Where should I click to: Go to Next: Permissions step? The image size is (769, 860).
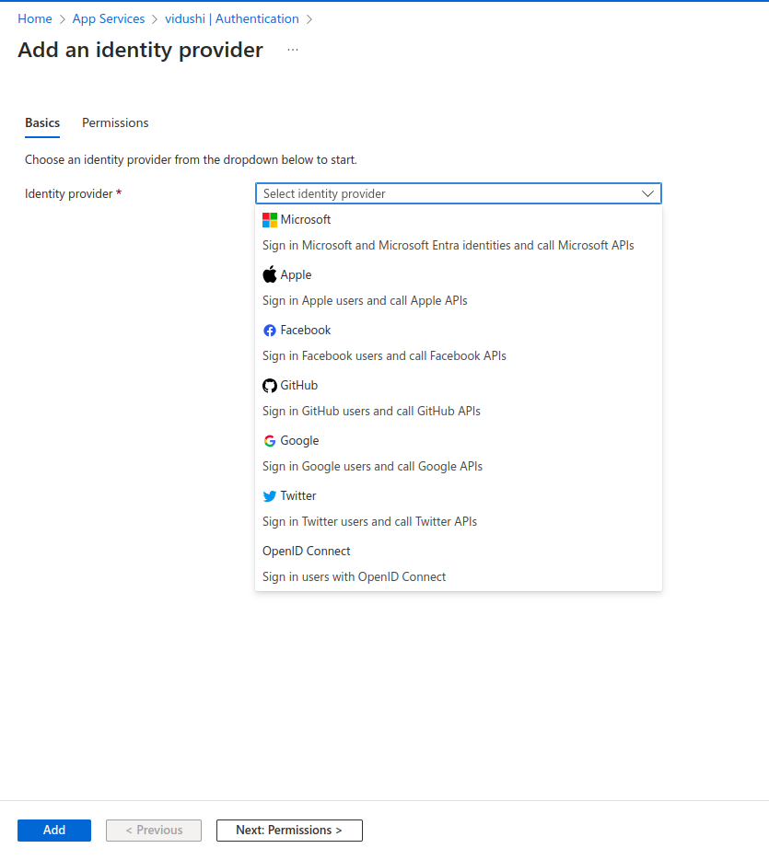289,830
